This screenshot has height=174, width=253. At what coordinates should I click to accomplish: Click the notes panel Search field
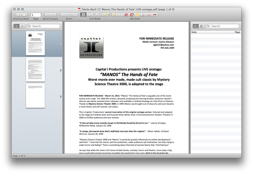click(223, 26)
